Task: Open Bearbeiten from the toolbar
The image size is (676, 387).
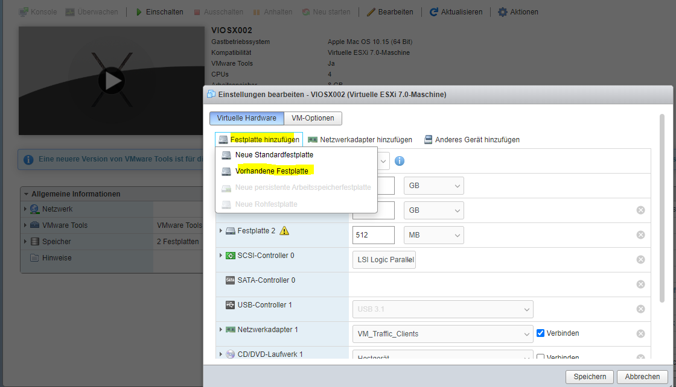Action: pos(390,12)
